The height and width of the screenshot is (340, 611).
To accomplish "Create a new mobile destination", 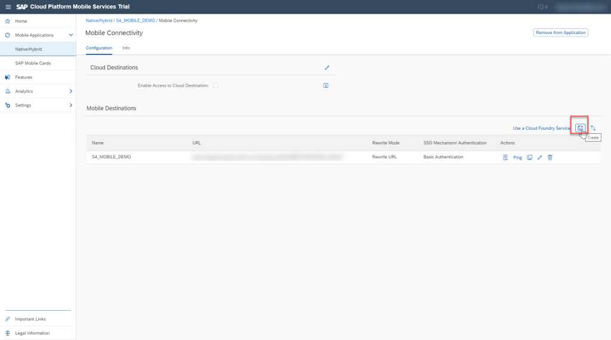I will point(580,128).
